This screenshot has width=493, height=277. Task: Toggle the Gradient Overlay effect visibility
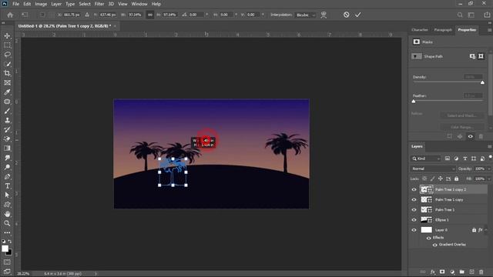coord(434,245)
